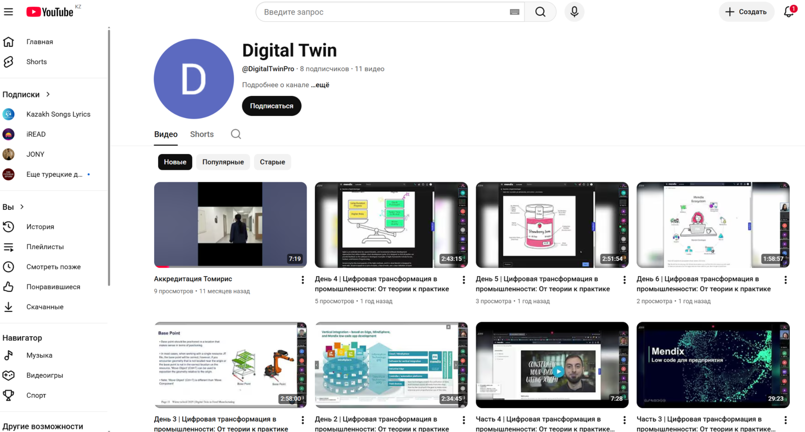Select the Популярные sort filter chip
The width and height of the screenshot is (805, 432).
[x=223, y=162]
